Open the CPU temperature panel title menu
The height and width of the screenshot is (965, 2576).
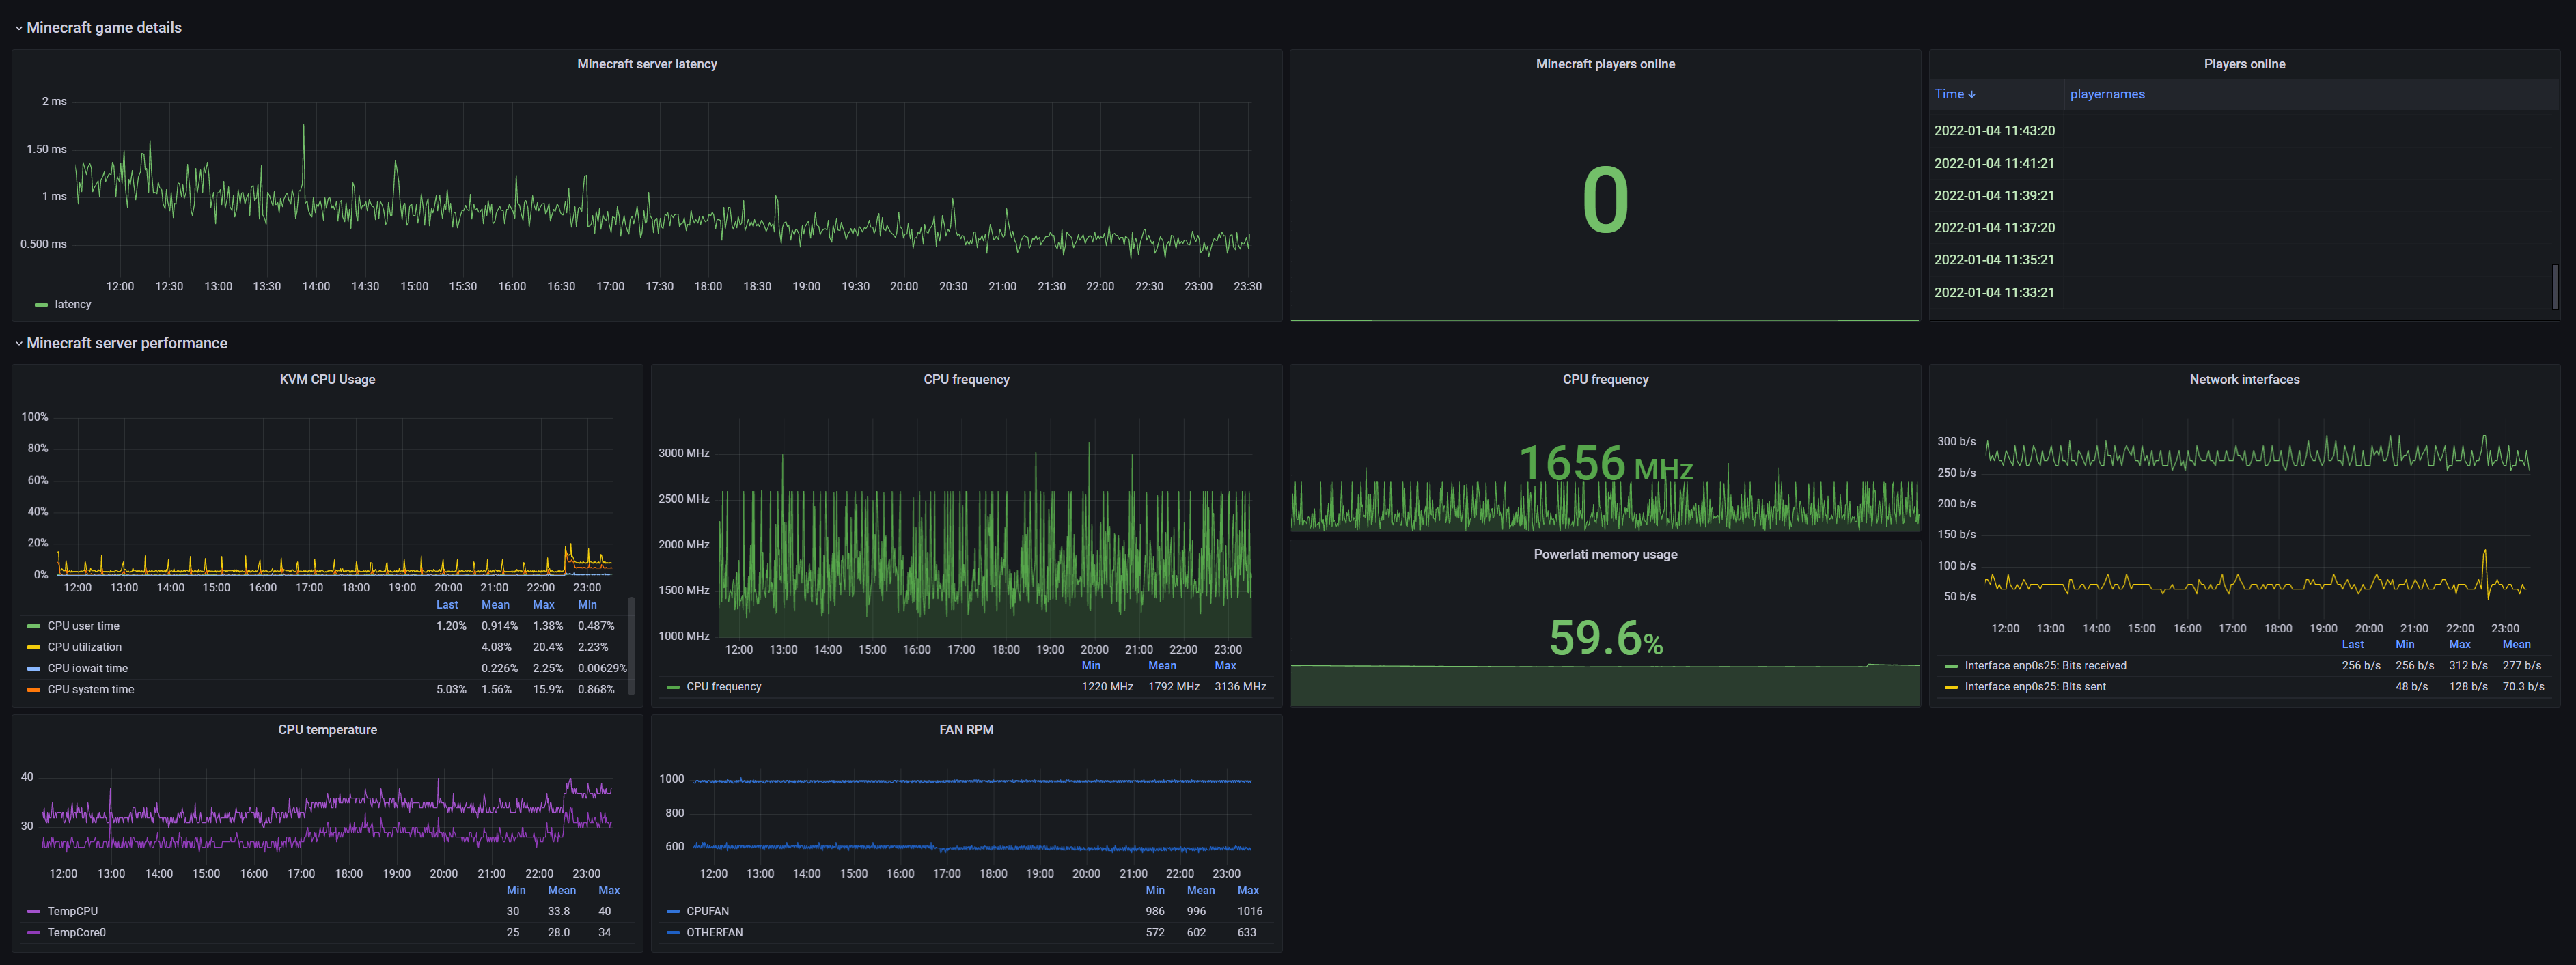pyautogui.click(x=327, y=730)
